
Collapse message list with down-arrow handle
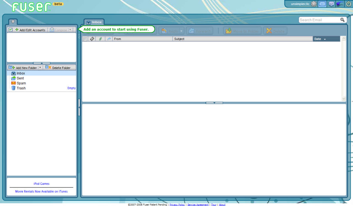(x=214, y=103)
